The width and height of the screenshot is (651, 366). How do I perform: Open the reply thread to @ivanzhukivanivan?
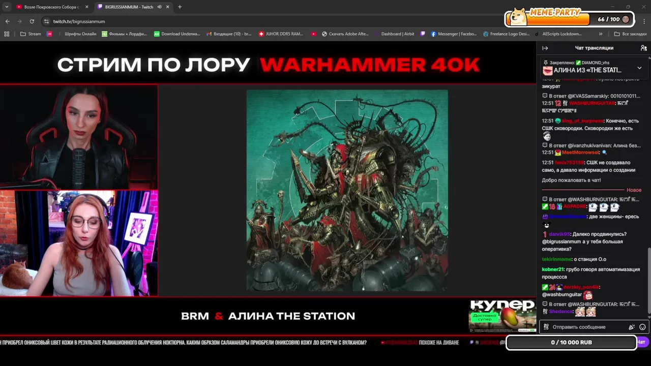pyautogui.click(x=591, y=145)
